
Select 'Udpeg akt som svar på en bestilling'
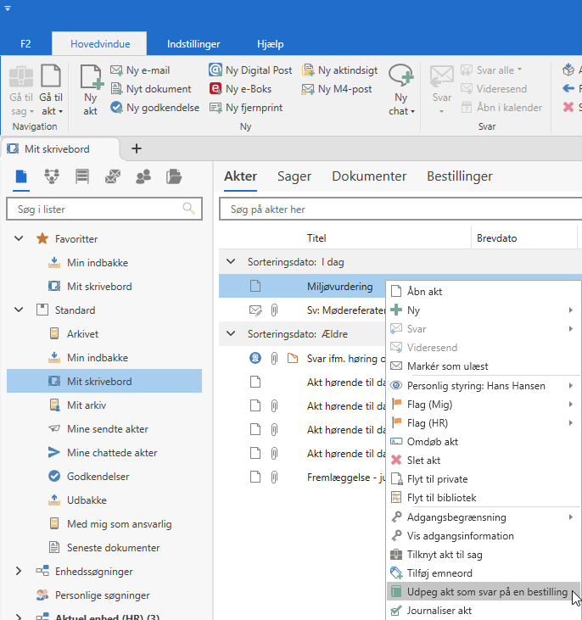pyautogui.click(x=487, y=592)
